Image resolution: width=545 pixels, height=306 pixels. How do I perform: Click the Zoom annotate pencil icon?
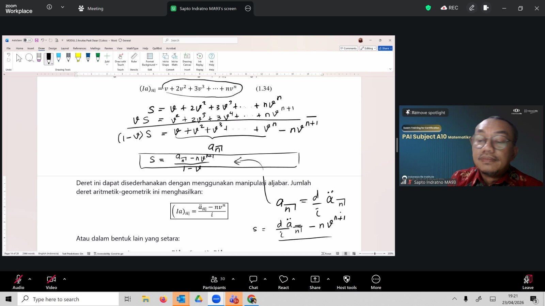click(472, 8)
